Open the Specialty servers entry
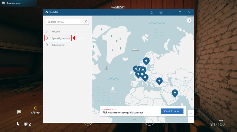 coord(61,38)
